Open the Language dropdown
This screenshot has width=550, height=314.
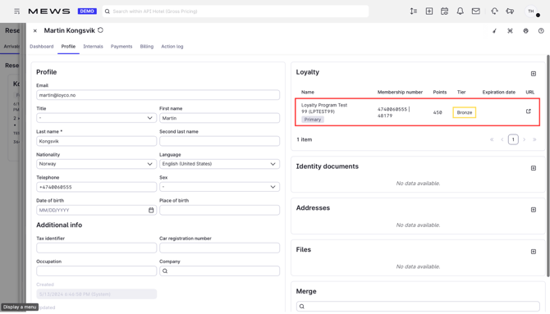(x=219, y=164)
